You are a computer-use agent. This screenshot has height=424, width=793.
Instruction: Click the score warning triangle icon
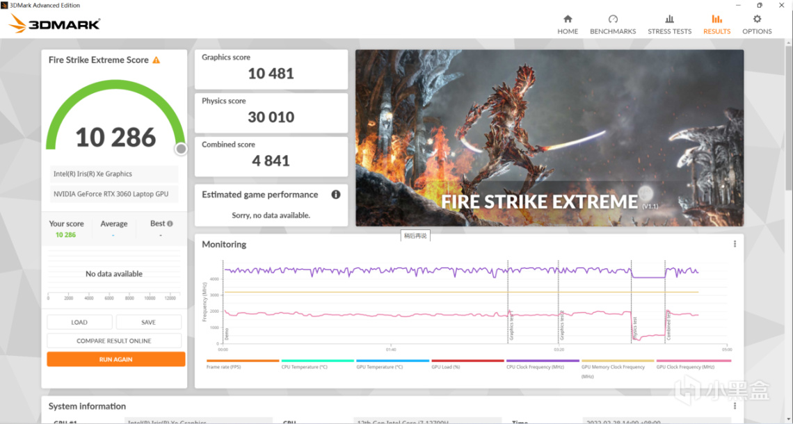157,60
